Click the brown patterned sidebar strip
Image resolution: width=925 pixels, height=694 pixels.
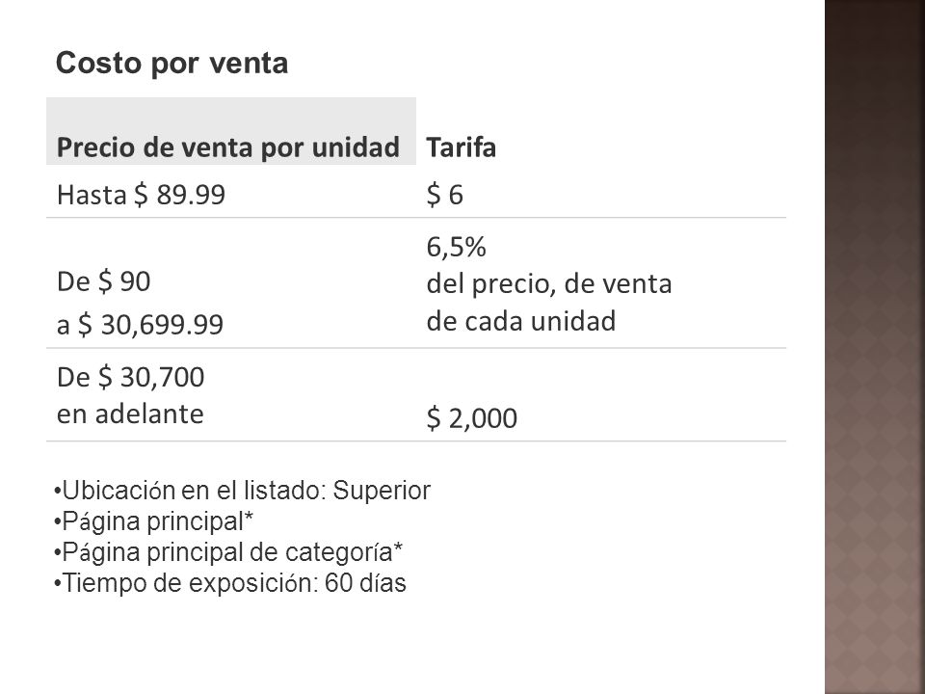(874, 347)
